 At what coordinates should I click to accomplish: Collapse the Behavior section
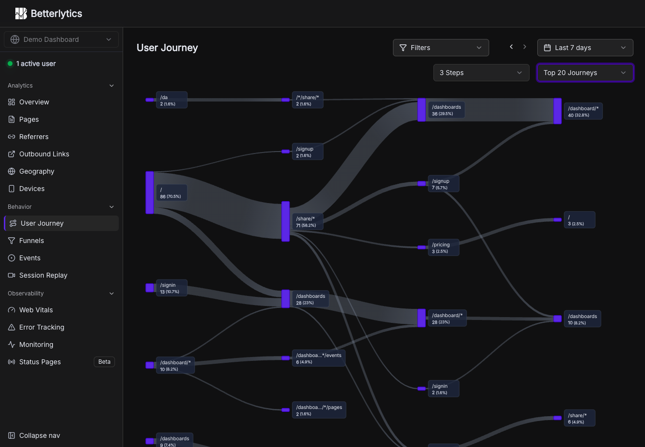click(61, 207)
